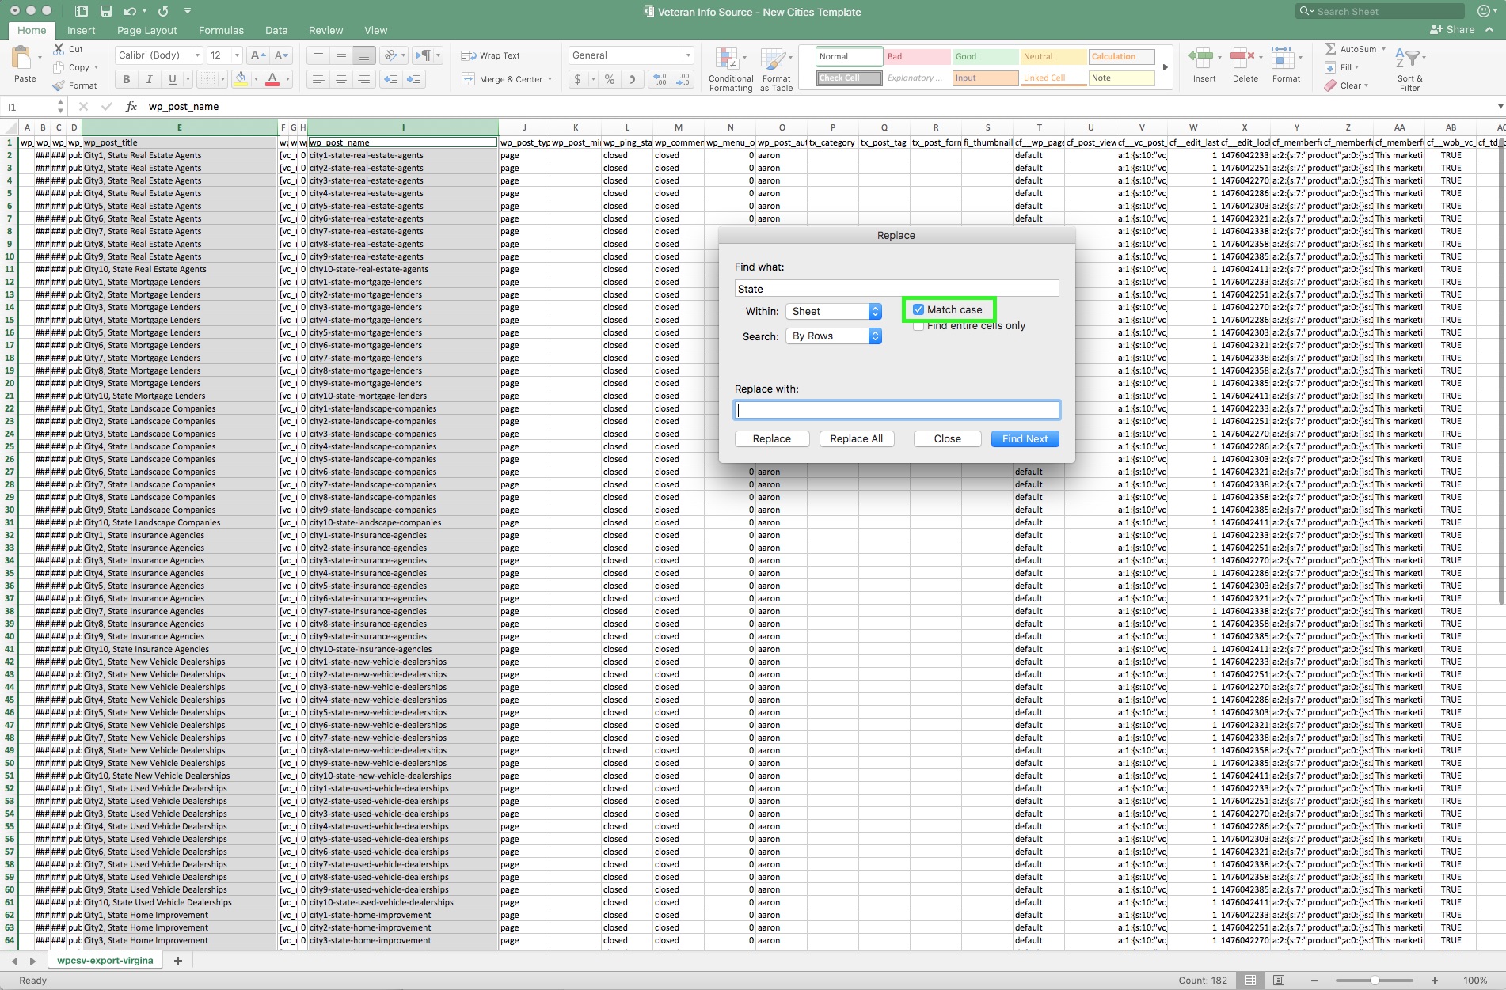Click the font color A swatch

point(272,79)
